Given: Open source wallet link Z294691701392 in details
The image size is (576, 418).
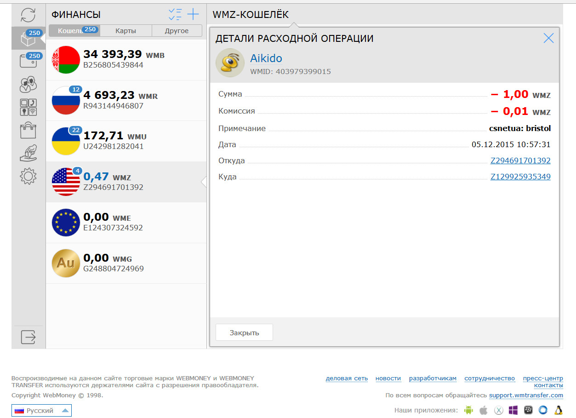Looking at the screenshot, I should click(x=520, y=160).
